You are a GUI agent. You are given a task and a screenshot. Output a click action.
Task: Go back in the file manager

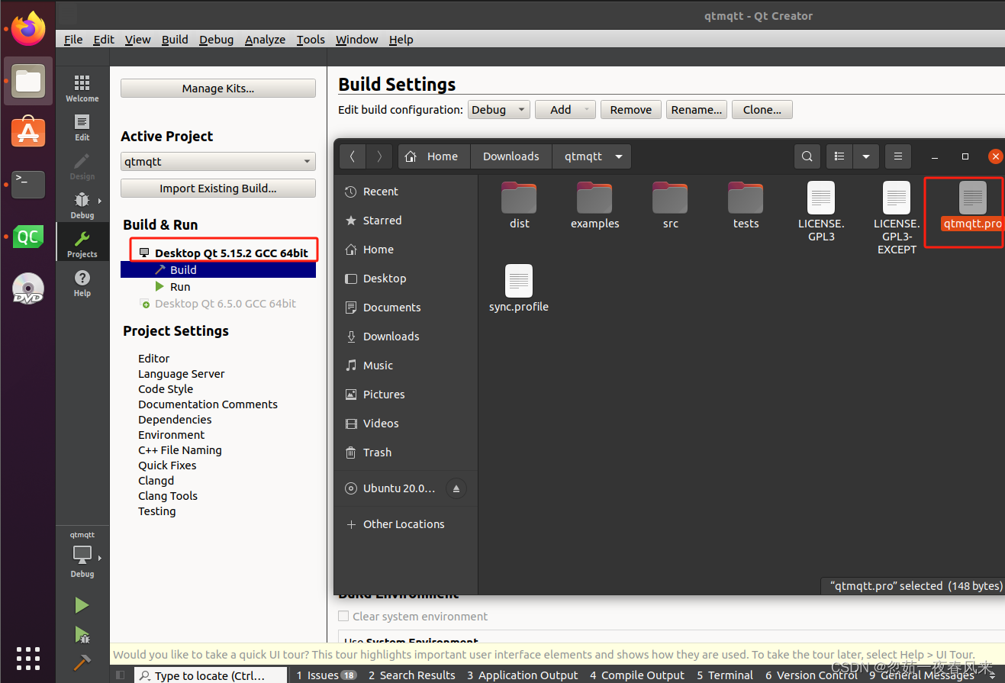tap(352, 156)
